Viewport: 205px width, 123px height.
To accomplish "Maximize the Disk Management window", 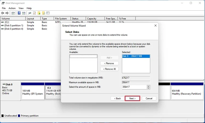I will click(x=191, y=3).
